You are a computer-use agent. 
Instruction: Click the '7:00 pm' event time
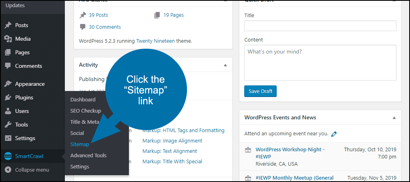tap(386, 157)
